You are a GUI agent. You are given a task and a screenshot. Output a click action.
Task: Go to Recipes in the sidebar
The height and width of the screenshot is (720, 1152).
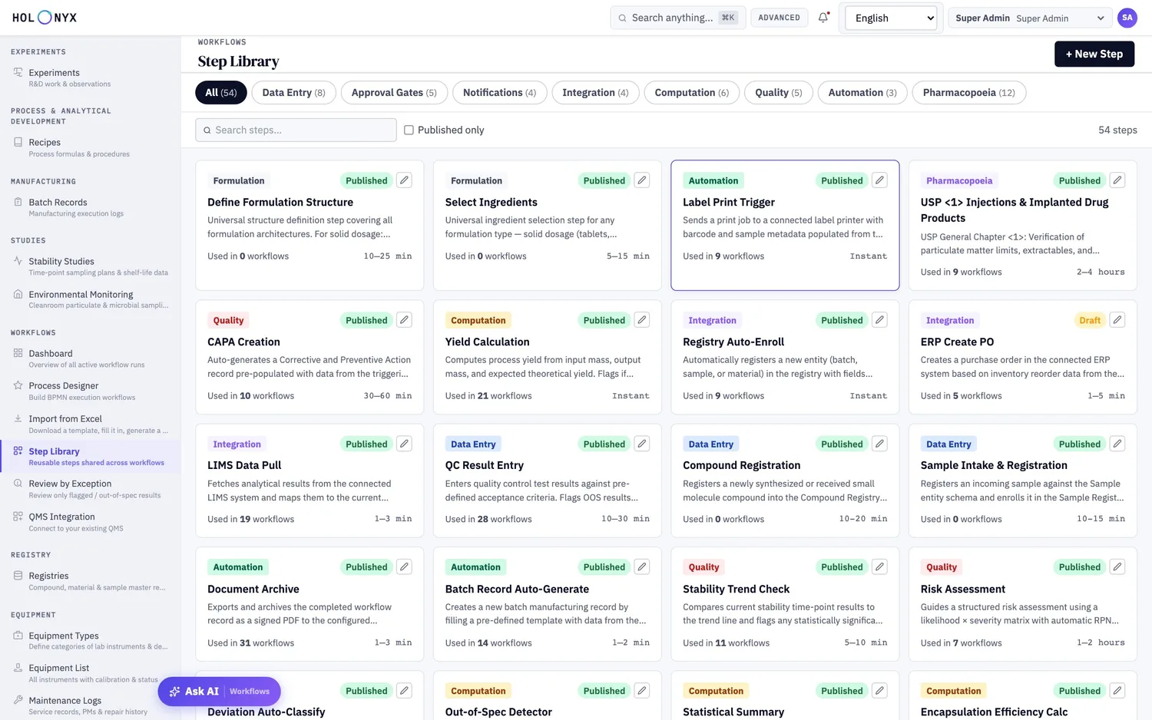pos(91,147)
